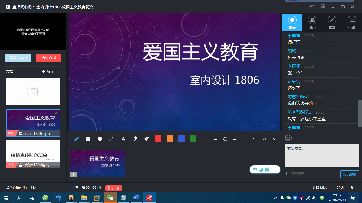
Task: Enable the 禁言聊天 checkbox
Action: click(288, 174)
